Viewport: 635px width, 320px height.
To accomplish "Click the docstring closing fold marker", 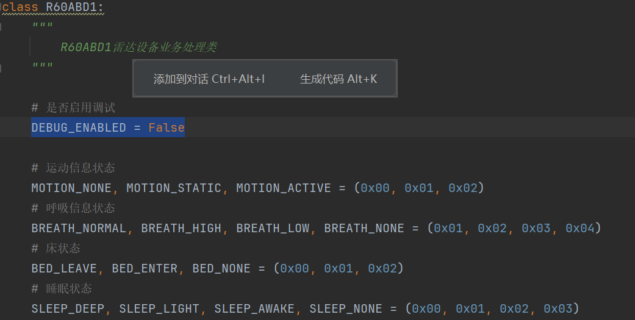I will [1, 68].
